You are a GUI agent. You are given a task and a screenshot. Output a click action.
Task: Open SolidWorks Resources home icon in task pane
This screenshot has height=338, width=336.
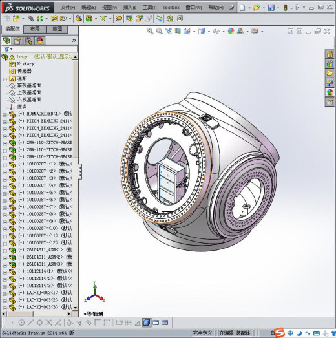[x=330, y=54]
